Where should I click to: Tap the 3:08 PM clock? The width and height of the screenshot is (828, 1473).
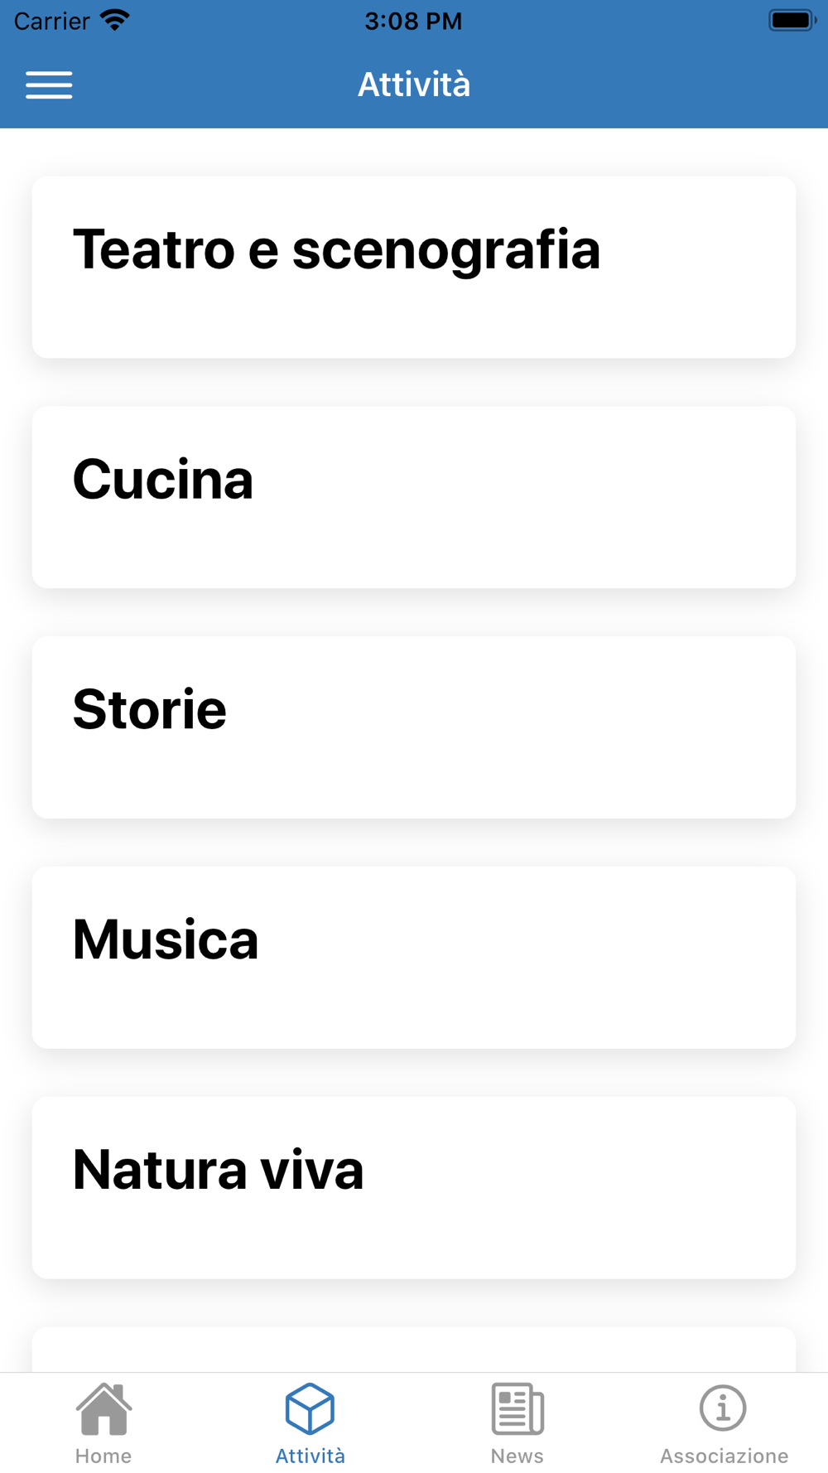click(413, 21)
